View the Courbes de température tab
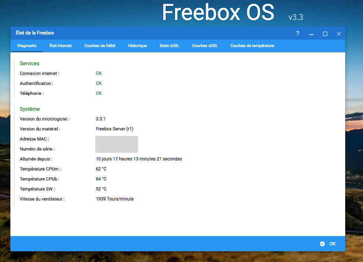The image size is (363, 262). tap(253, 46)
